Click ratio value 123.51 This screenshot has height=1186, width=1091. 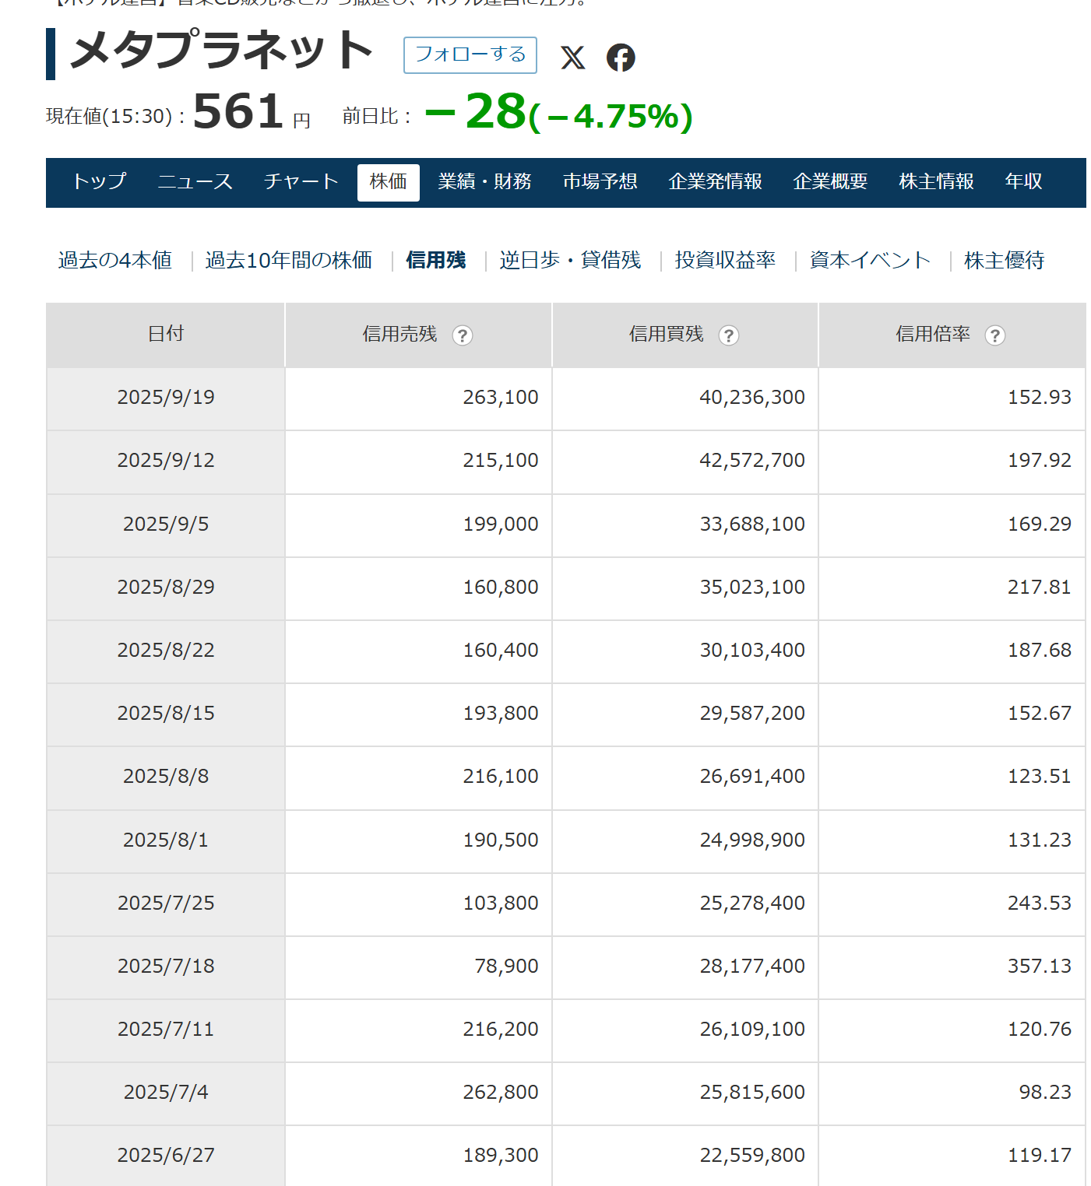(x=1040, y=777)
